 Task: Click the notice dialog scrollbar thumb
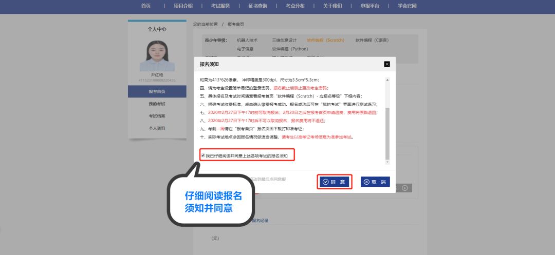coord(387,133)
